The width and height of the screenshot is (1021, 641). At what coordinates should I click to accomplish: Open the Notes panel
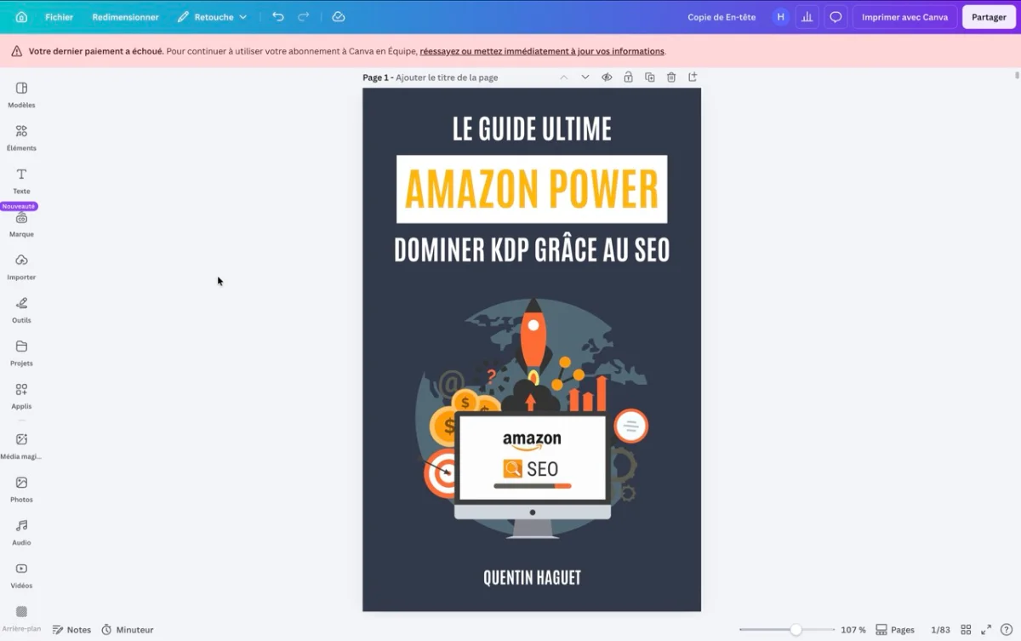point(71,630)
